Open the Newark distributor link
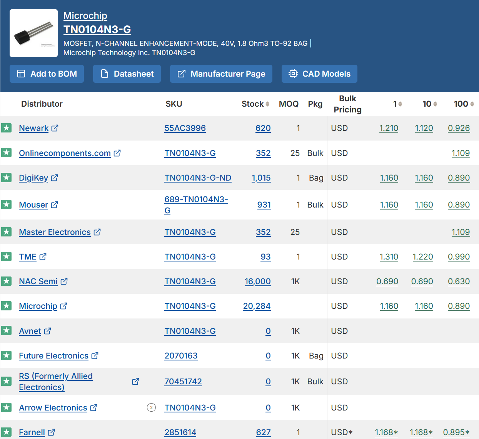Viewport: 479px width, 439px height. 34,128
